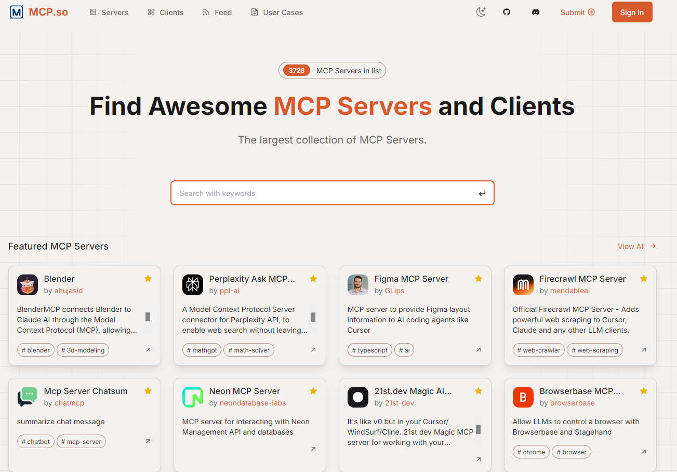Click the # 3d-modeling tag

coord(83,350)
